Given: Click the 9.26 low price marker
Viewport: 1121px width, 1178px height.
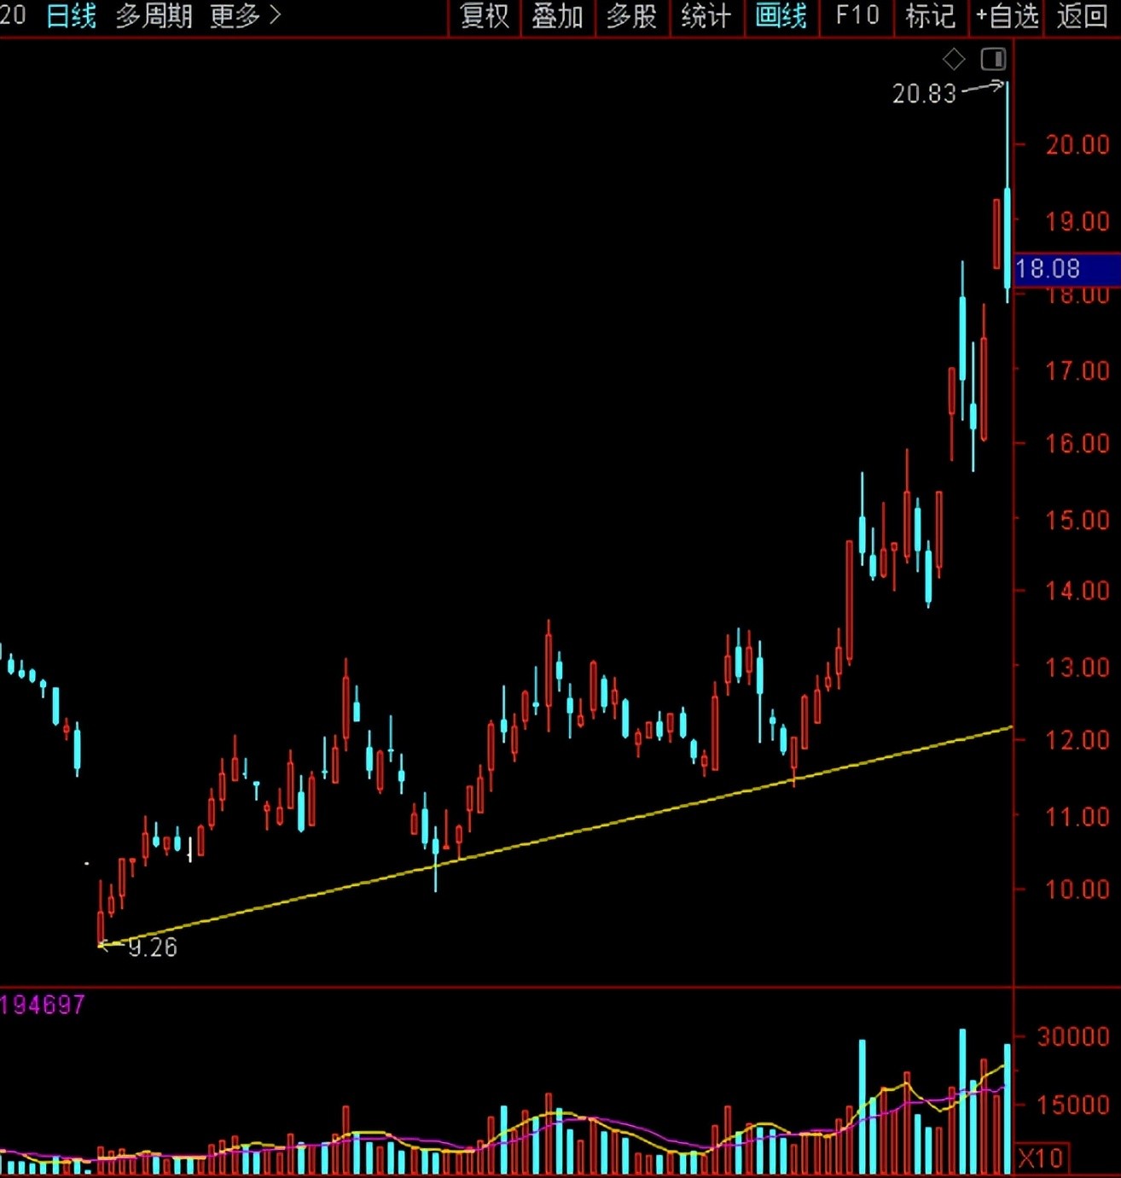Looking at the screenshot, I should click(x=152, y=948).
